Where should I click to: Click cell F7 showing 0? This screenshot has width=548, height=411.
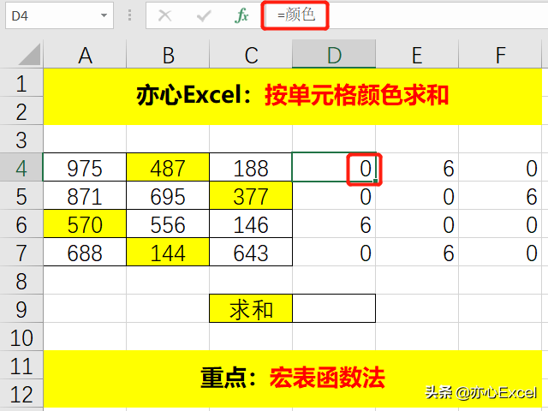point(500,252)
